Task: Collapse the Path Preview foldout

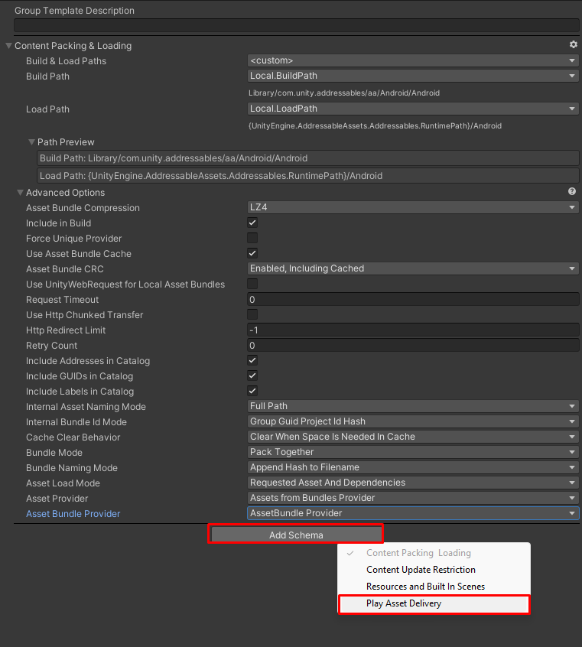Action: pos(32,142)
